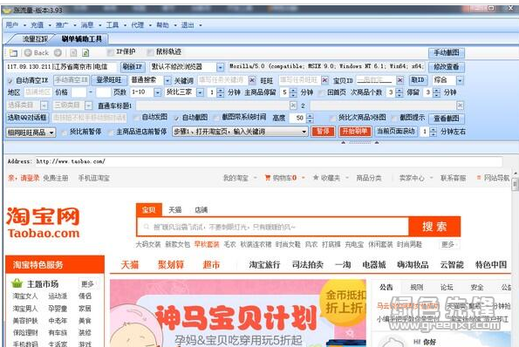Click the red 暂停 button
The height and width of the screenshot is (347, 519).
323,132
